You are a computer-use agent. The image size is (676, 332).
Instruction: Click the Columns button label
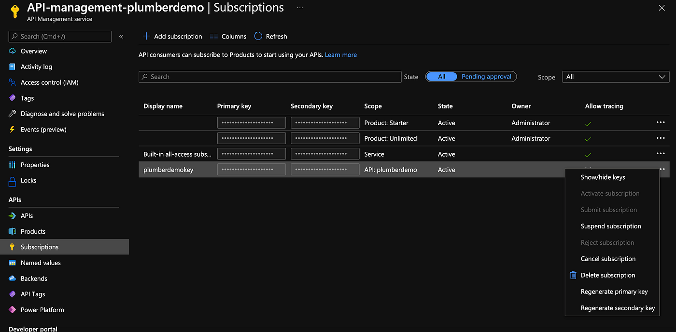click(x=234, y=36)
